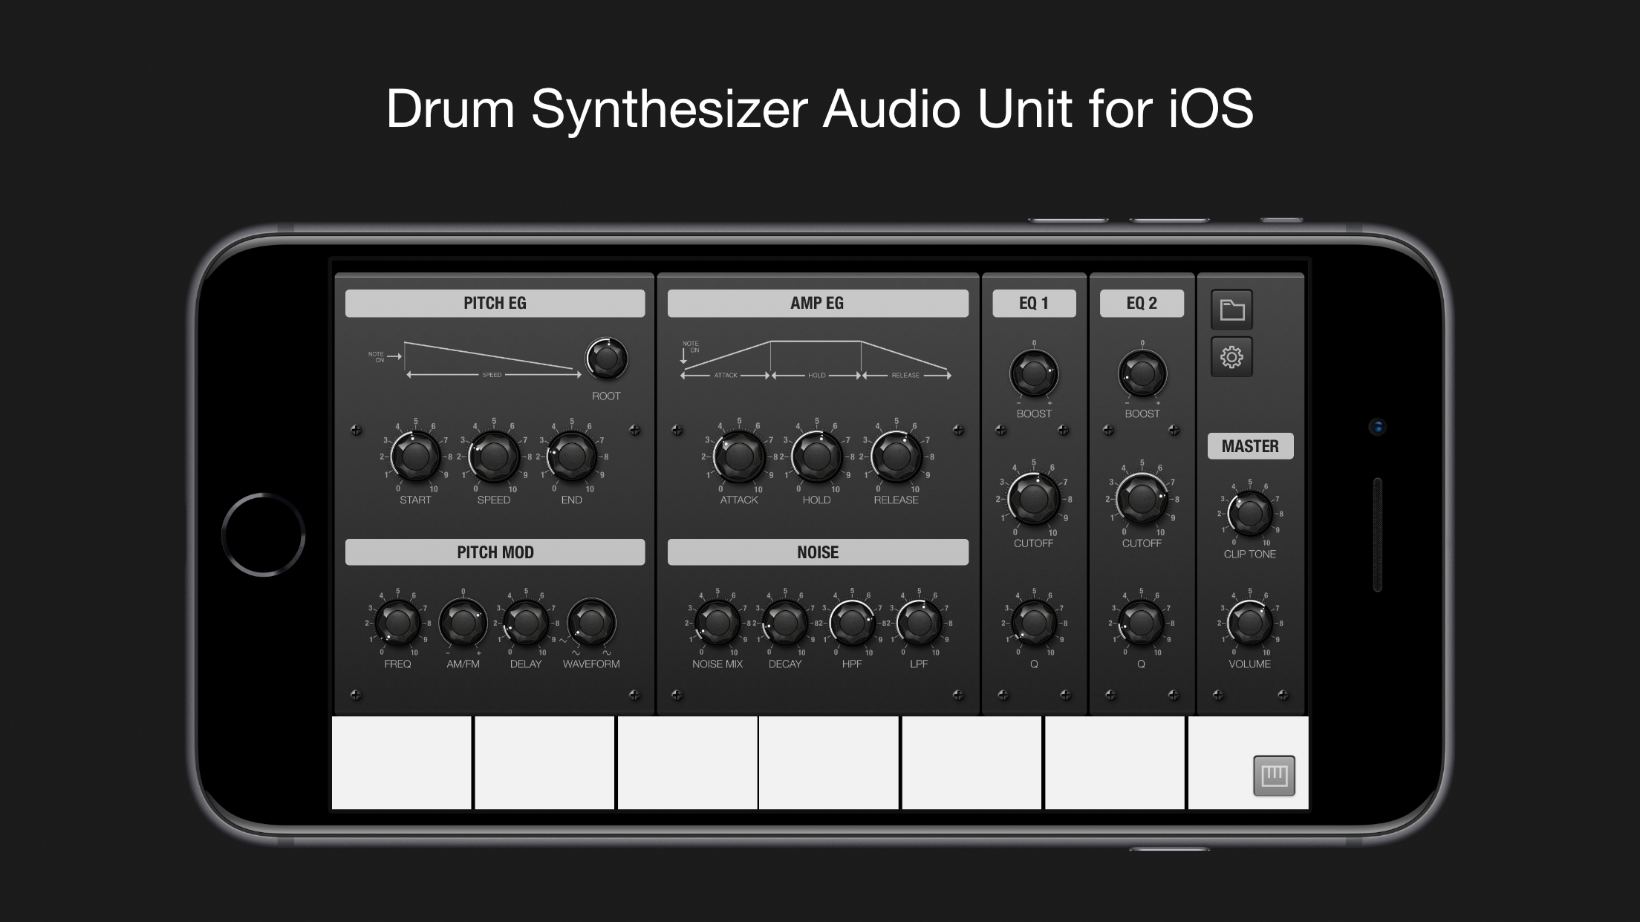Click the PITCH EG Root knob

click(x=606, y=359)
